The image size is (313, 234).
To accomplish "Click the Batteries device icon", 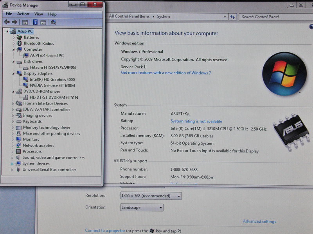I will click(19, 37).
